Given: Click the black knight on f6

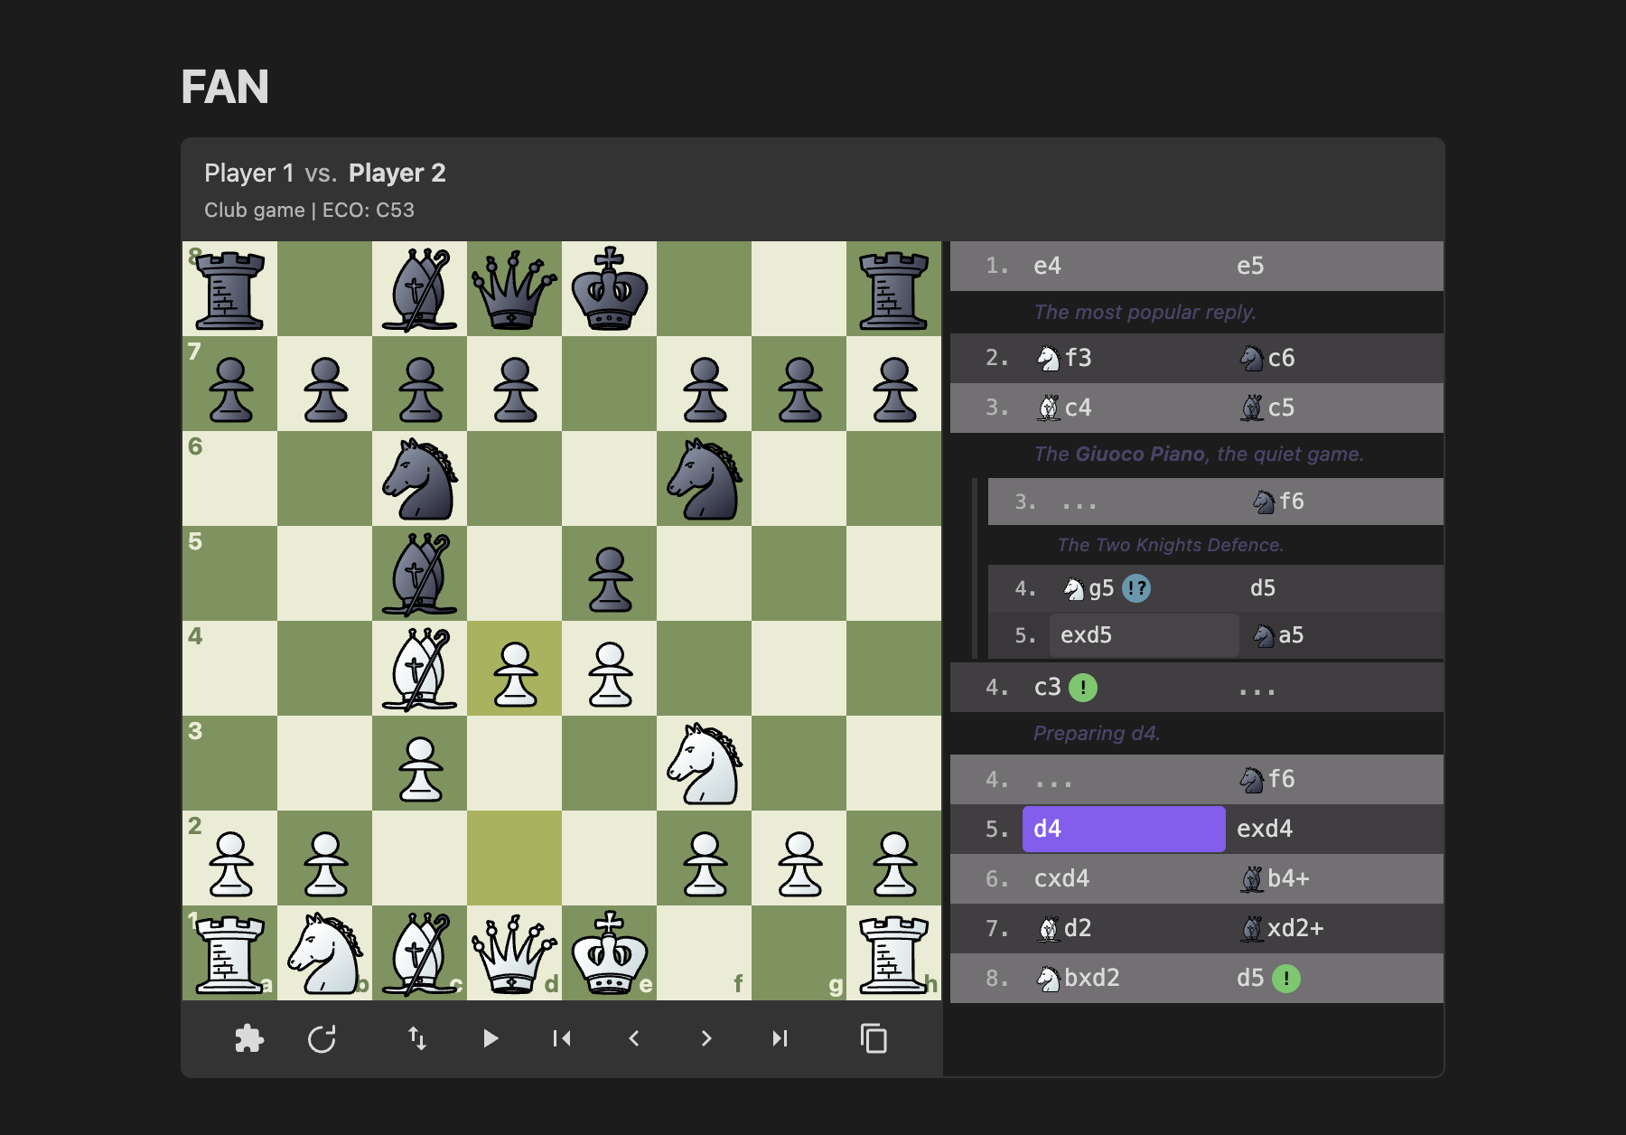Looking at the screenshot, I should click(705, 479).
